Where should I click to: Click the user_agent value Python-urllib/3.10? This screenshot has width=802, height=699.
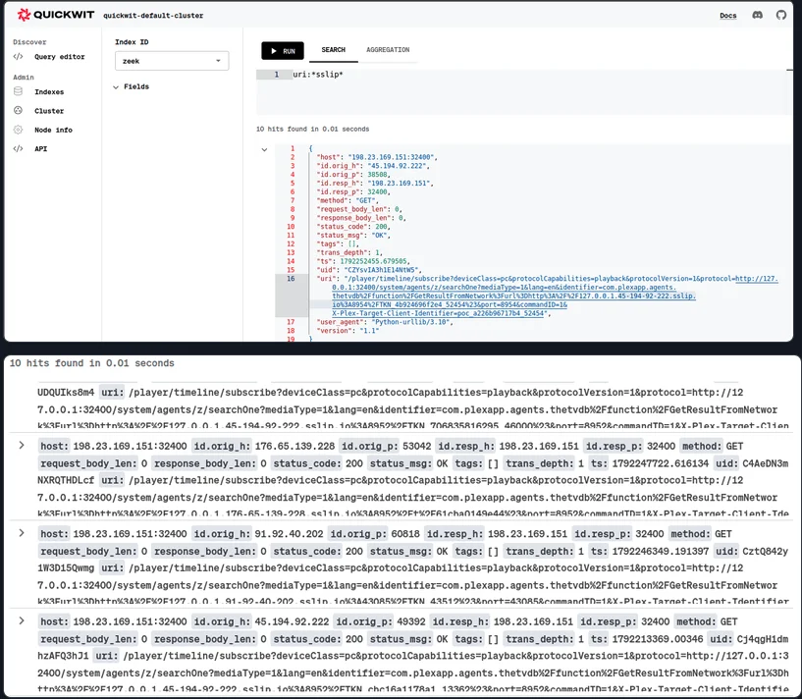coord(412,322)
